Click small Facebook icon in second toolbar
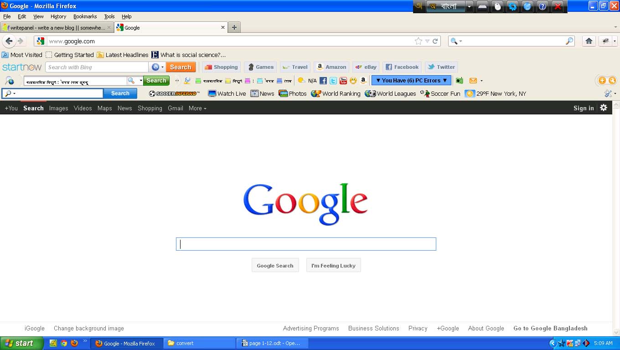 pos(323,81)
